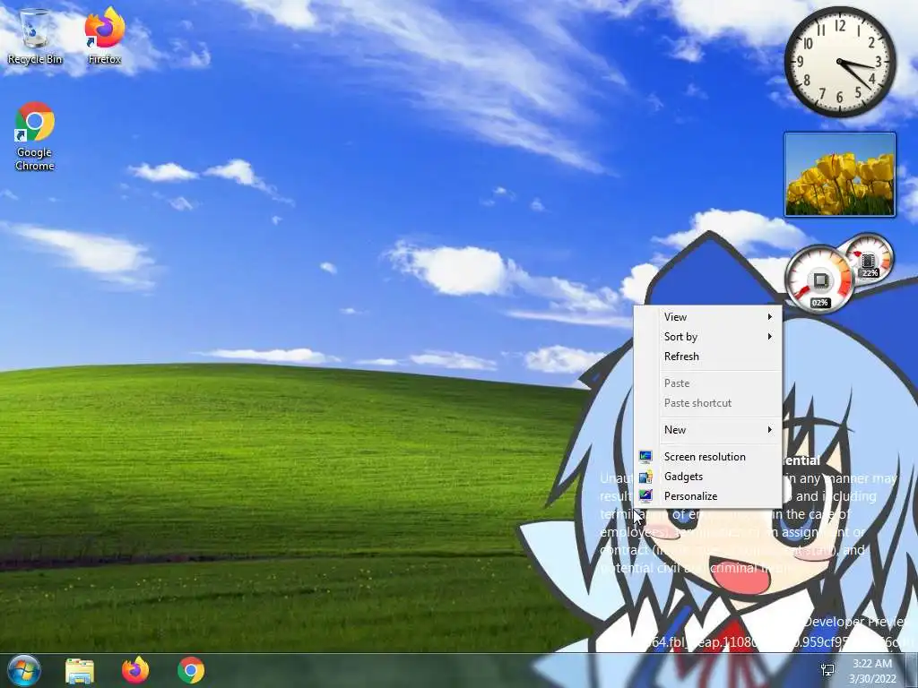
Task: Launch Chrome from the taskbar
Action: [191, 670]
